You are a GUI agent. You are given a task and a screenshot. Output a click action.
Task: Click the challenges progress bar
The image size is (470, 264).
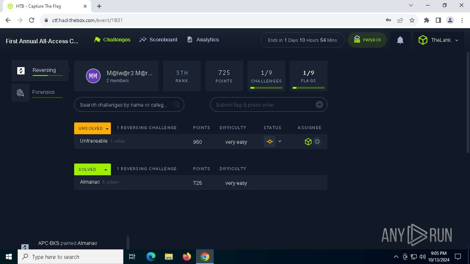[266, 88]
